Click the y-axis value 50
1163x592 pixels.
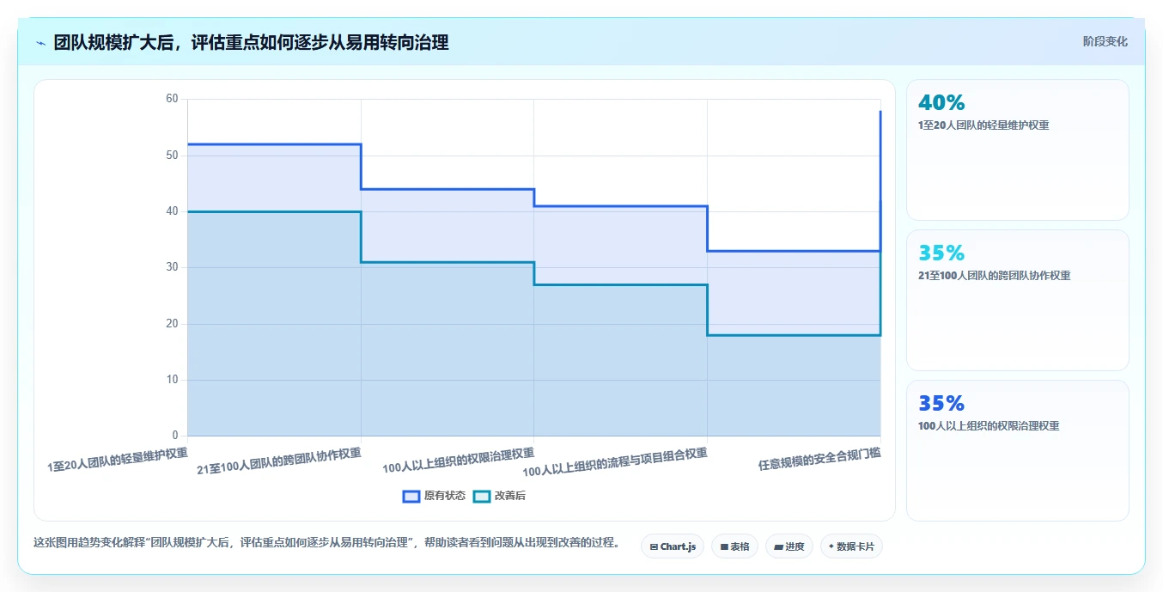pos(172,156)
